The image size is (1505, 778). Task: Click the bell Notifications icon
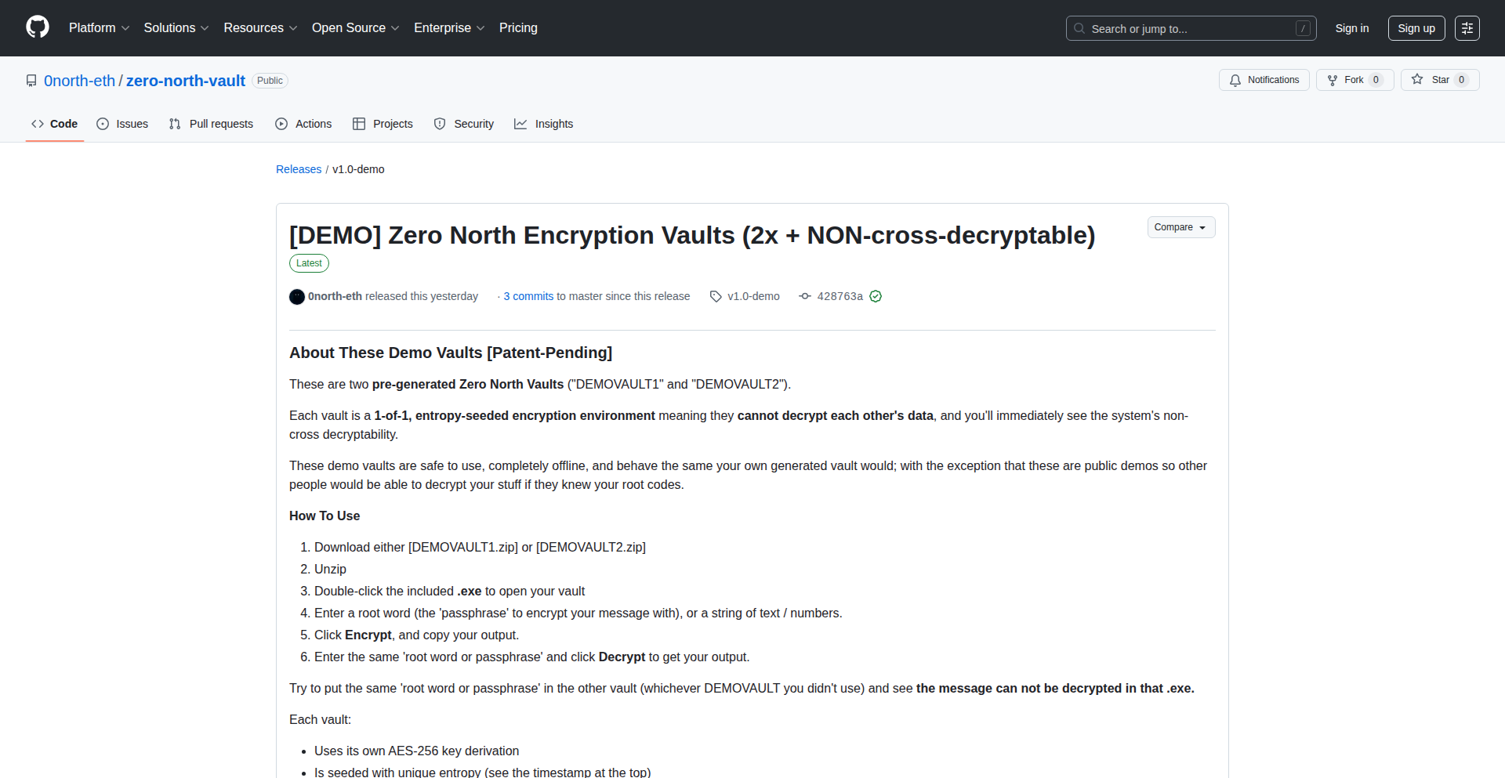click(x=1235, y=80)
